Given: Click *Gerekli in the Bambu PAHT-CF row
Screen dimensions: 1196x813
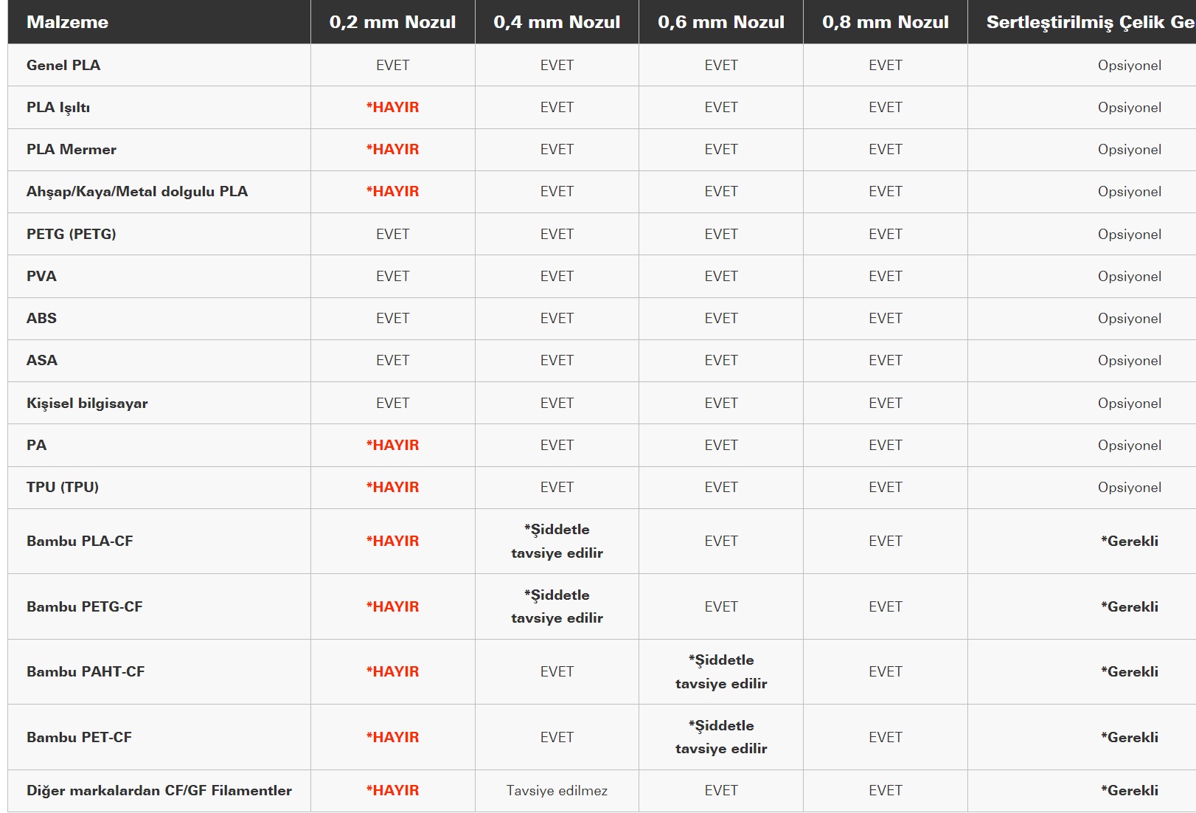Looking at the screenshot, I should [1130, 671].
